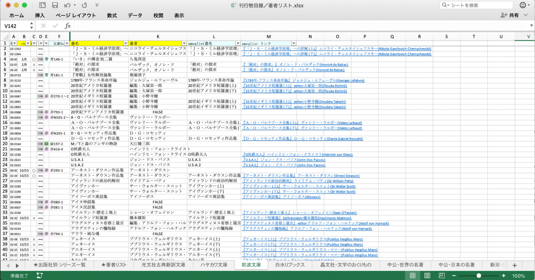The width and height of the screenshot is (535, 280).
Task: Switch to the 白水Uブックス sheet tab
Action: tap(290, 265)
